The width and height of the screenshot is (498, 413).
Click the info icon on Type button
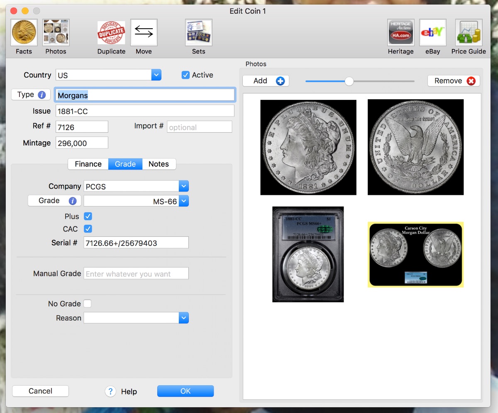coord(41,95)
